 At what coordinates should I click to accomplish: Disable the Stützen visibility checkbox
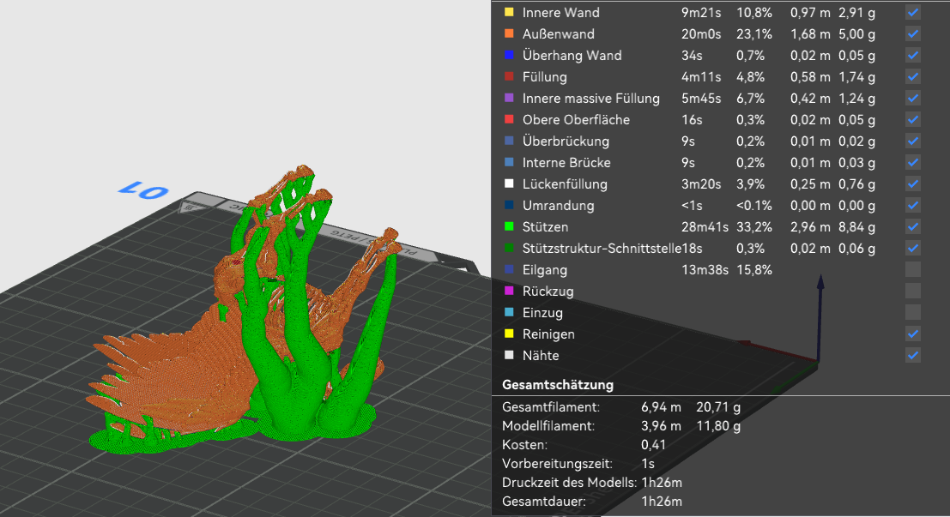pyautogui.click(x=913, y=227)
